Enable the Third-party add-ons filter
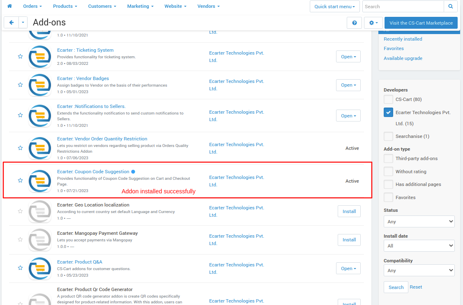 [x=388, y=158]
